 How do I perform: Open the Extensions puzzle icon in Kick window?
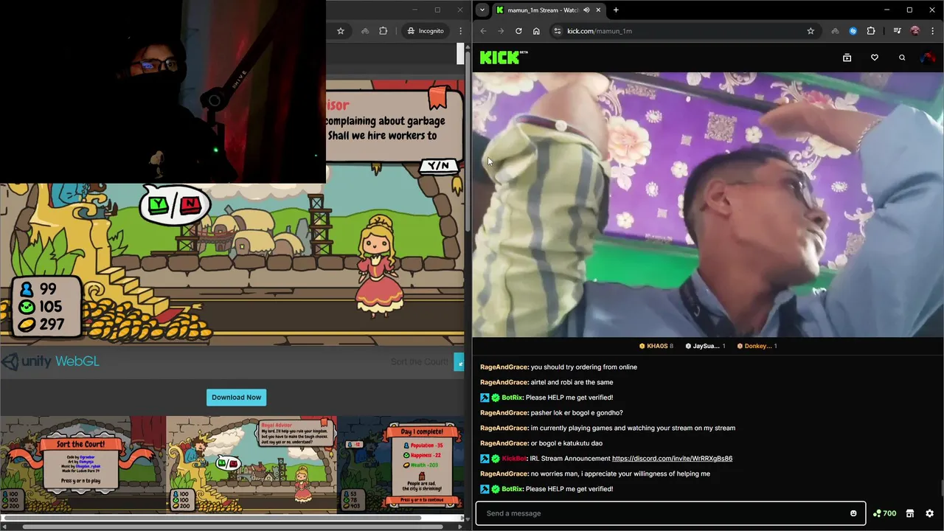click(871, 31)
